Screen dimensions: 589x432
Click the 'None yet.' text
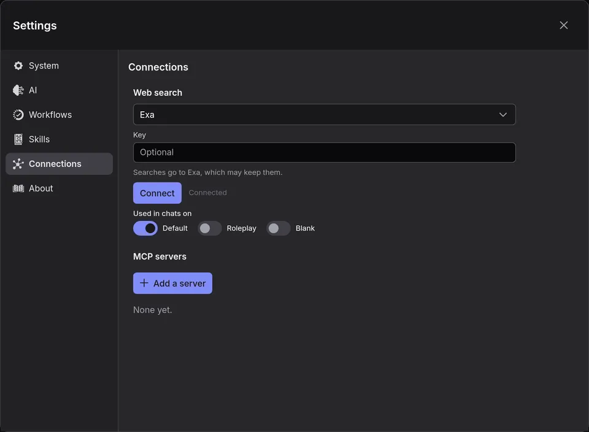[153, 310]
